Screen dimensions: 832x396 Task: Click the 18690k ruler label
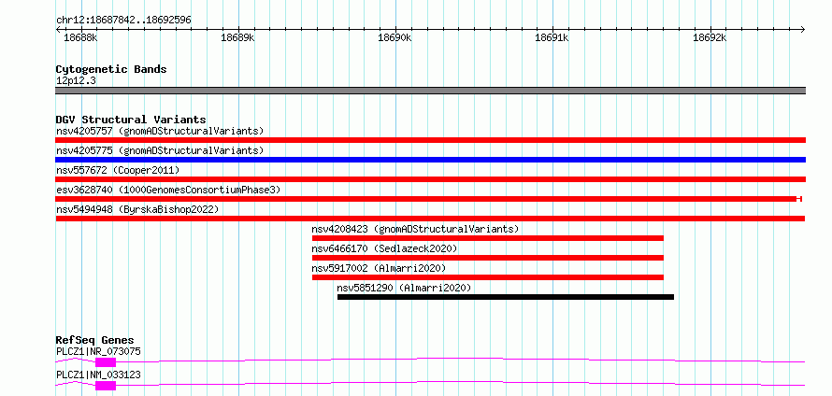click(394, 37)
